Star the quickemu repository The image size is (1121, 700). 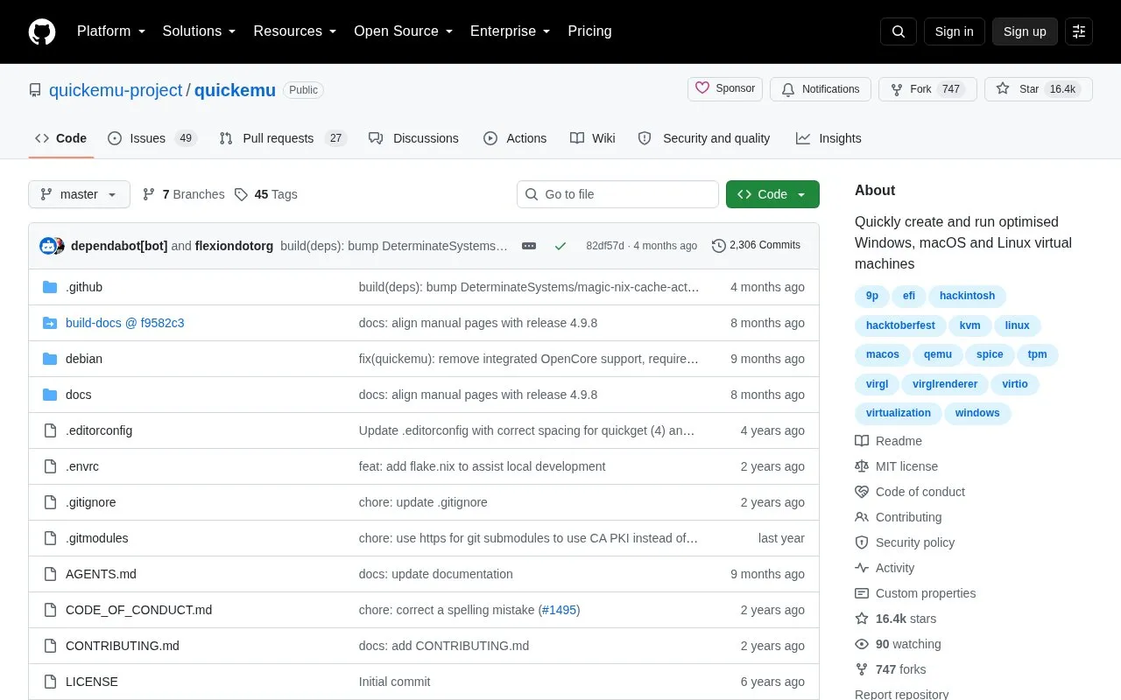[1039, 89]
